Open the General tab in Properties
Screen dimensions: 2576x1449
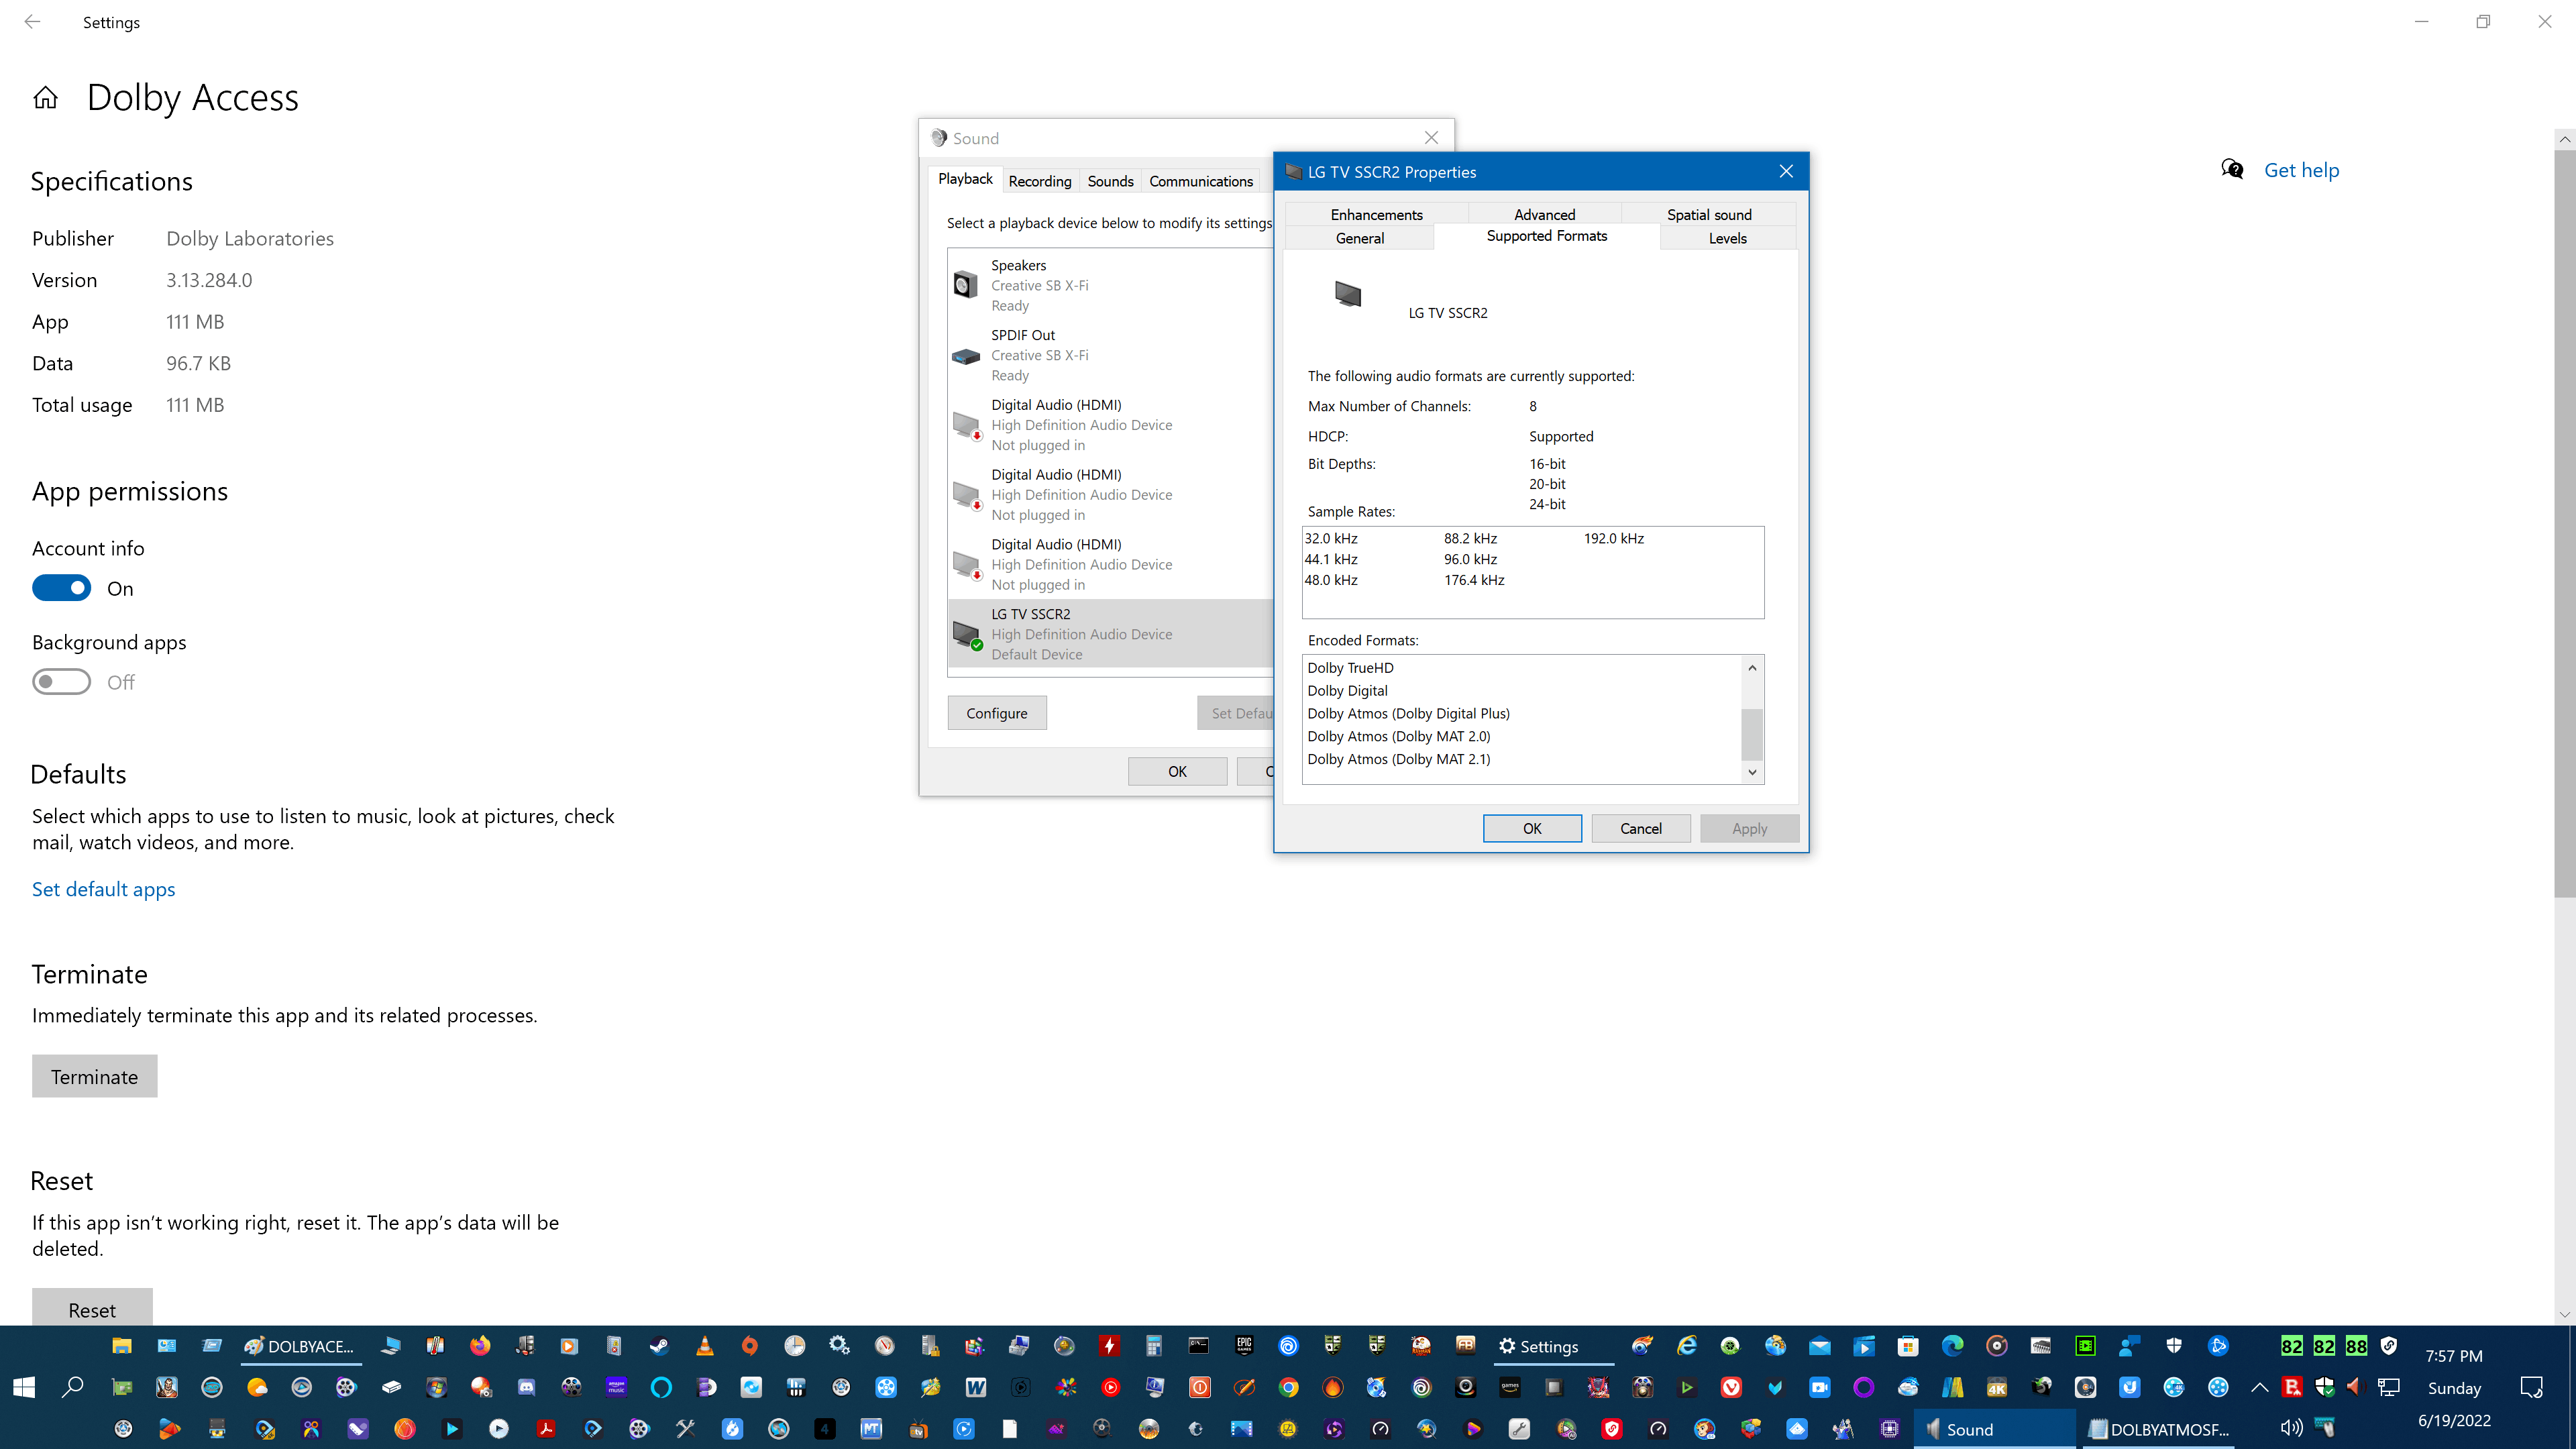[1359, 238]
